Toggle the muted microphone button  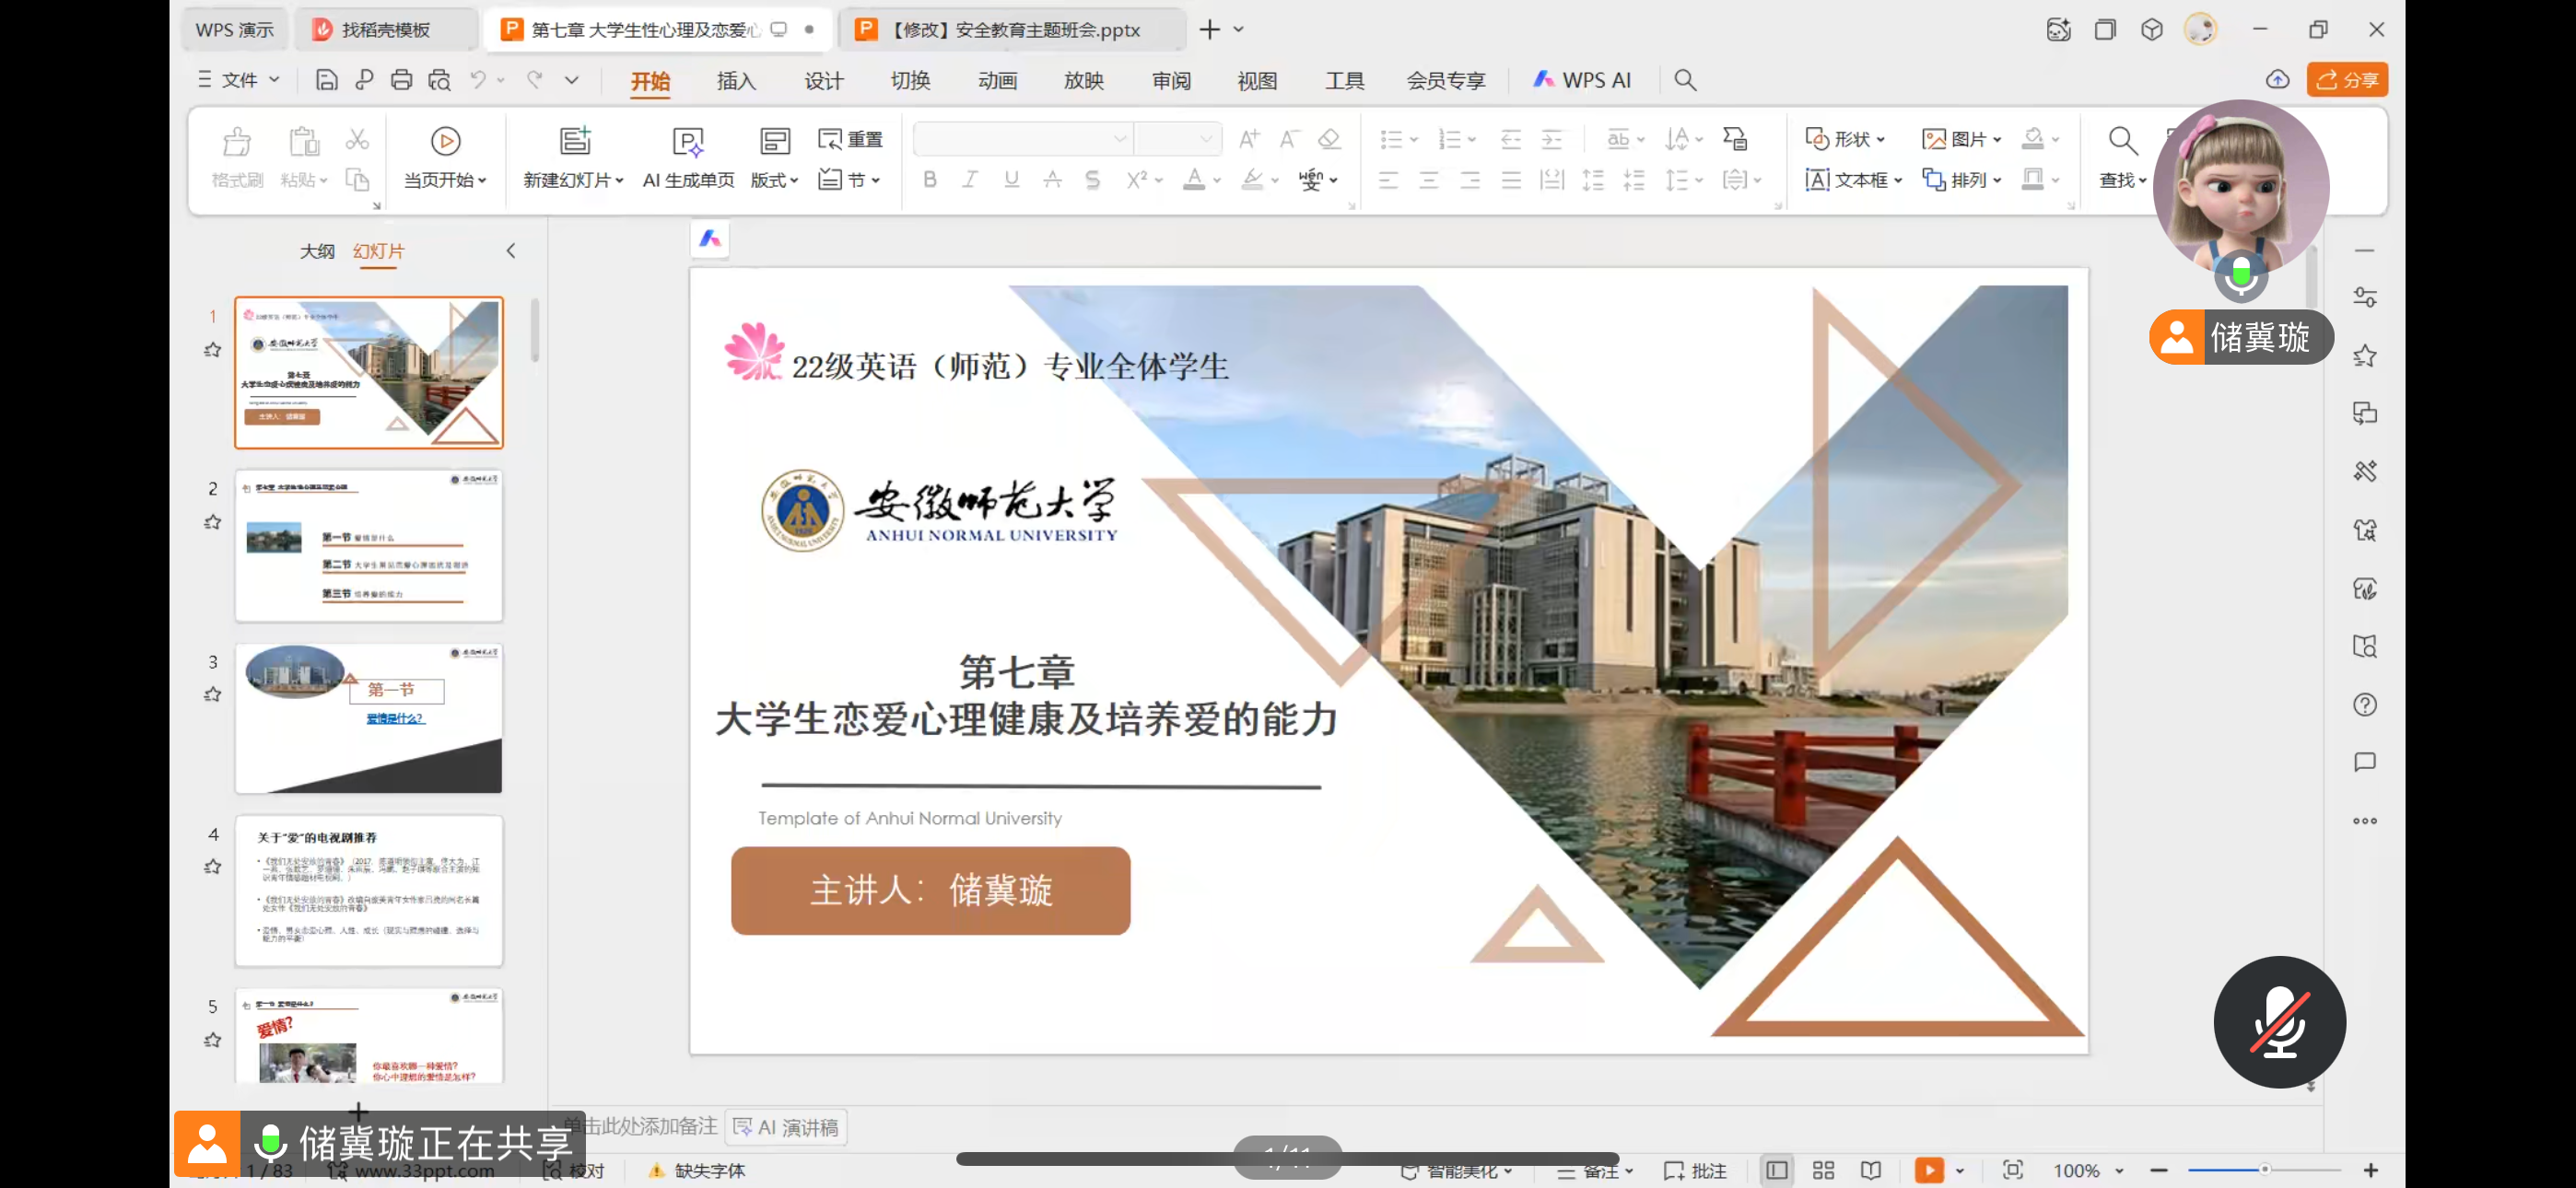(x=2279, y=1022)
